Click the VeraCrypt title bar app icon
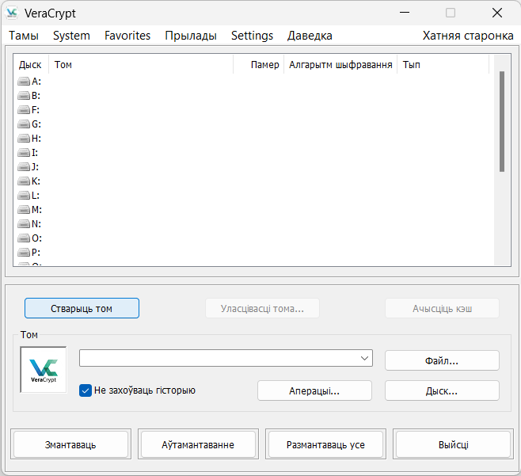521x476 pixels. (x=12, y=13)
